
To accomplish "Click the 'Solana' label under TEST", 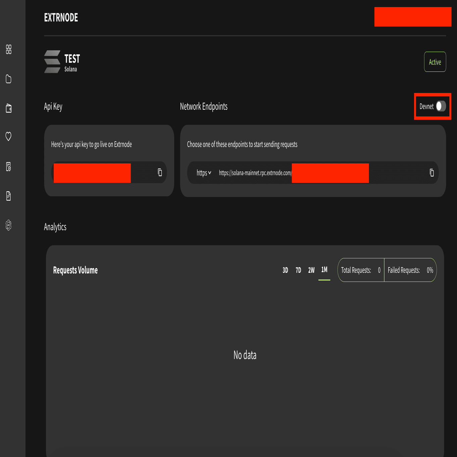I will (x=70, y=69).
